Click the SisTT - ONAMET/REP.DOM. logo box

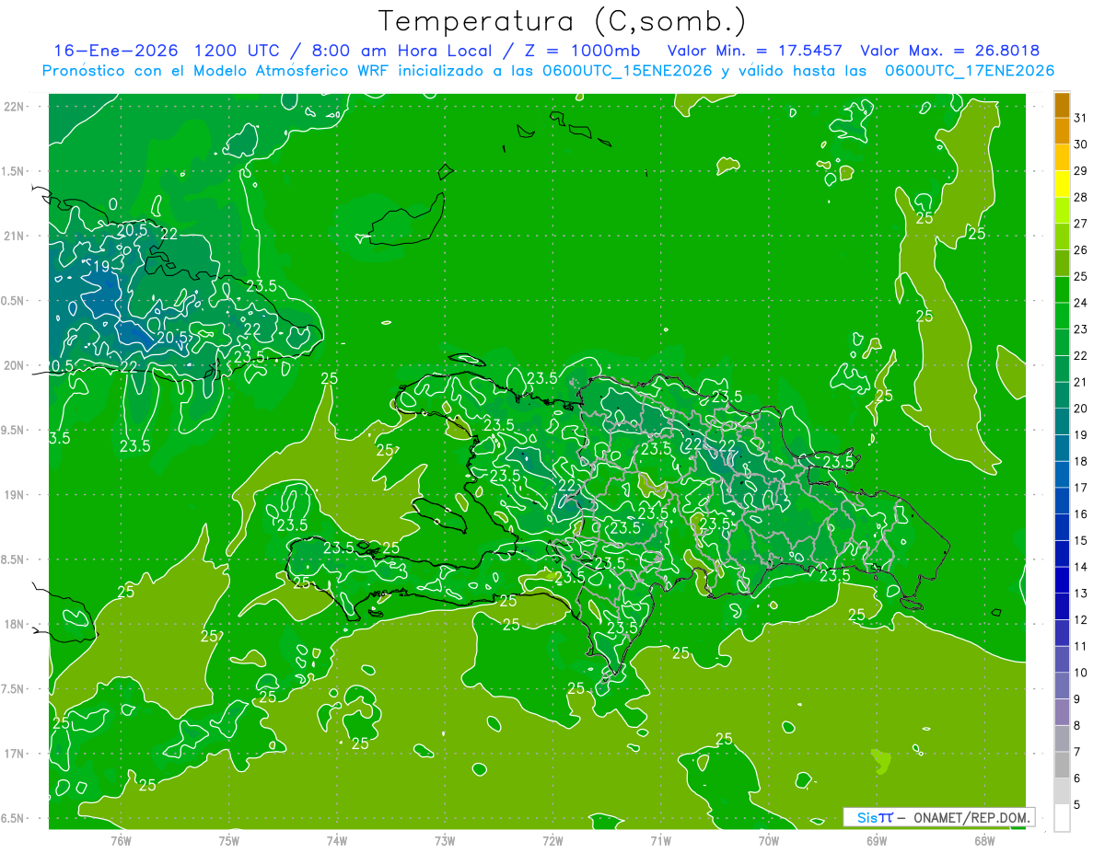939,817
